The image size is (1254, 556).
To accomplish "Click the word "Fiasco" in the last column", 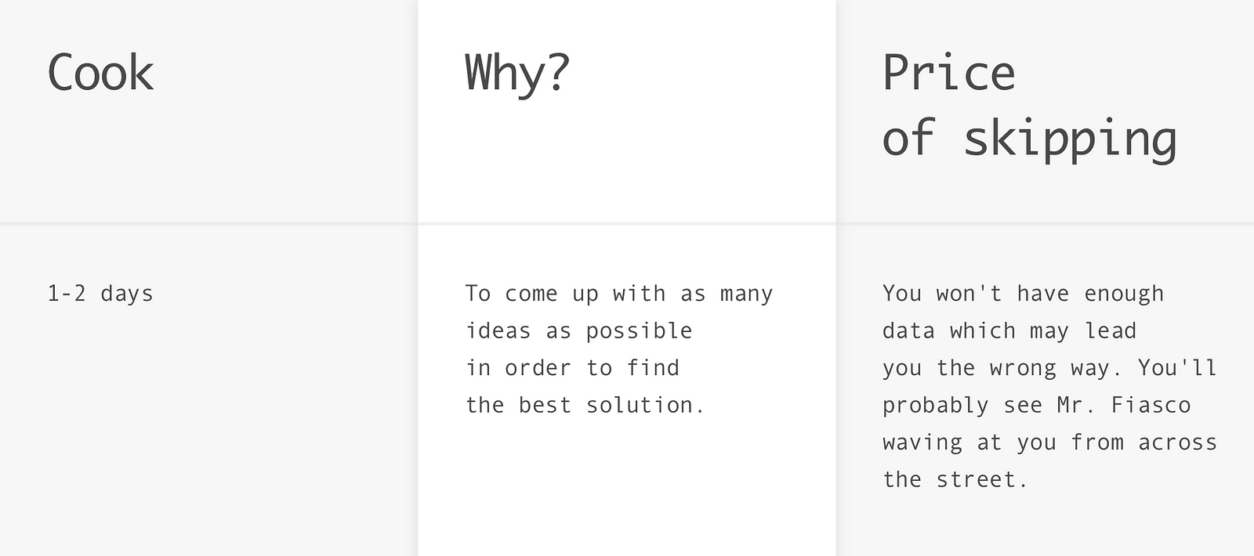I will pos(1151,405).
